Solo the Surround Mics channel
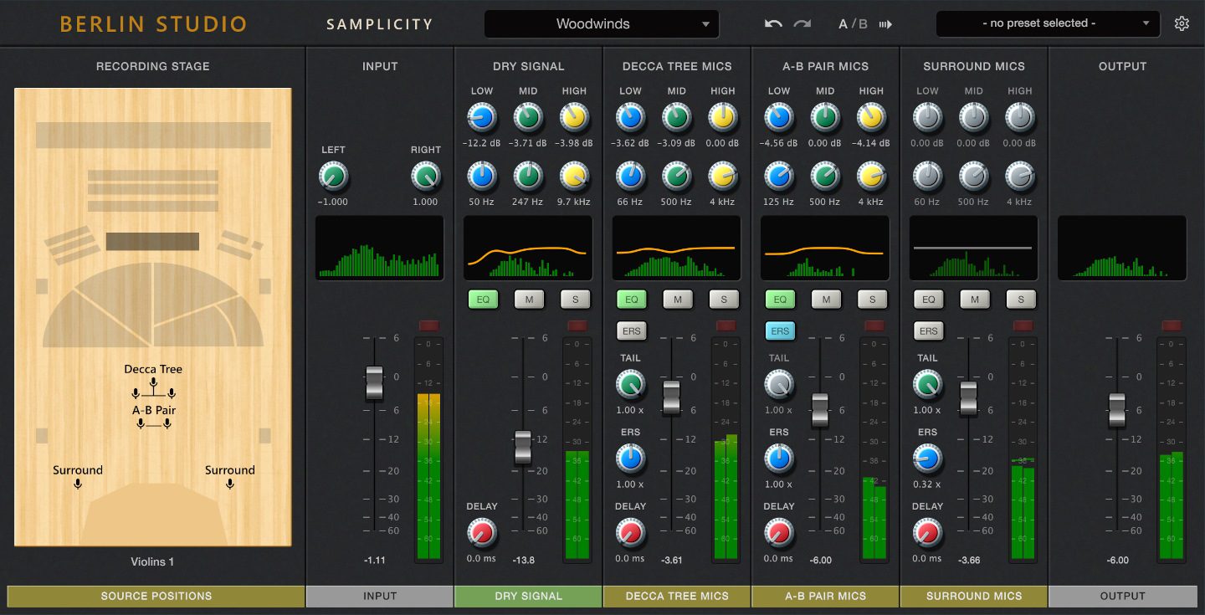Screen dimensions: 1205x615 pyautogui.click(x=1021, y=300)
